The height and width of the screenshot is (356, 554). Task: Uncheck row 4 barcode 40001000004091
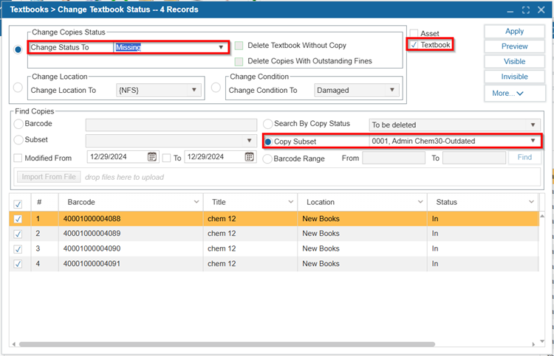tap(18, 264)
